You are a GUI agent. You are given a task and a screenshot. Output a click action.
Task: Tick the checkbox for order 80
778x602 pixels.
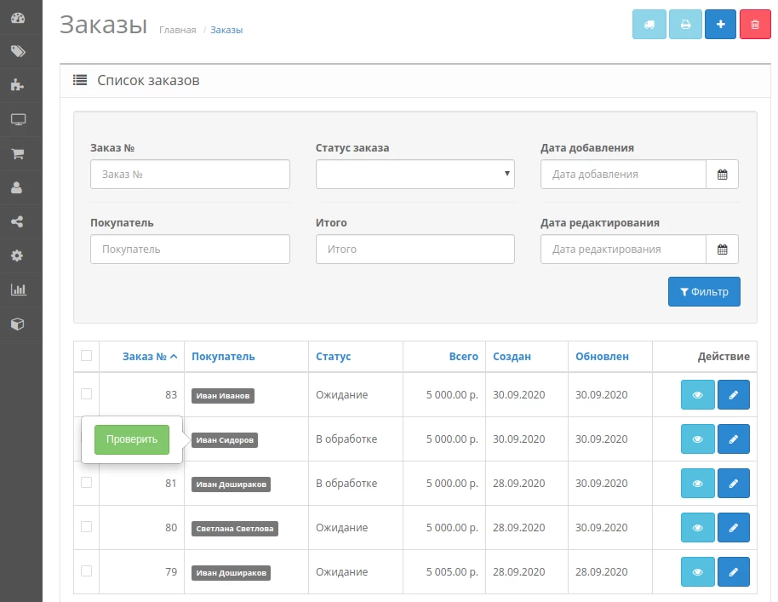pyautogui.click(x=86, y=526)
